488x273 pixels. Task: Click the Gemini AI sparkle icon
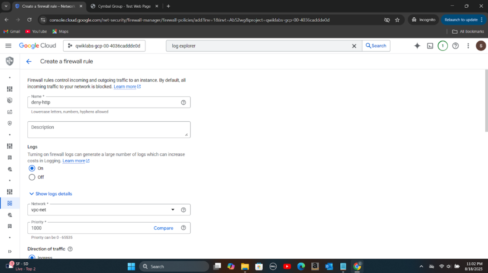(417, 46)
